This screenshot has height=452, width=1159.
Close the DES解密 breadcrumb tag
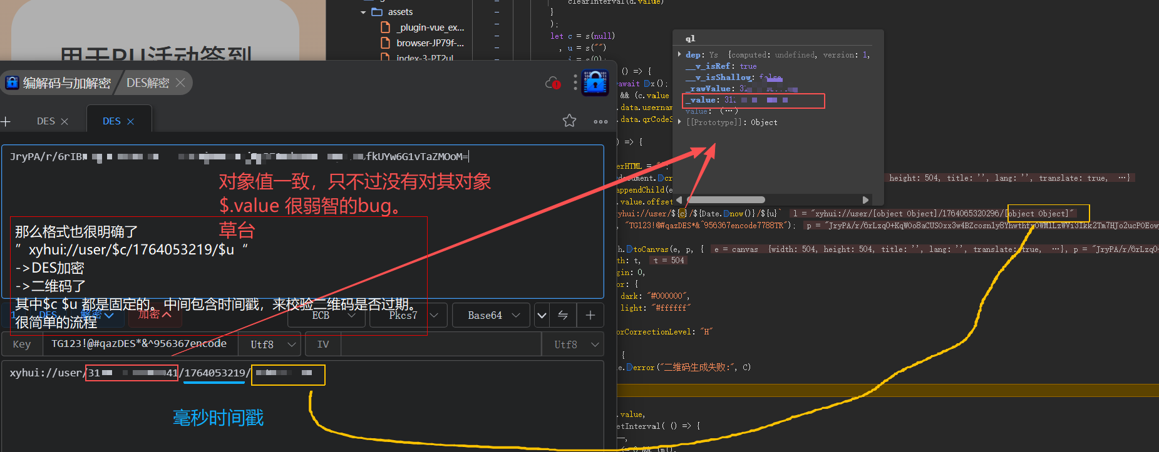(180, 83)
